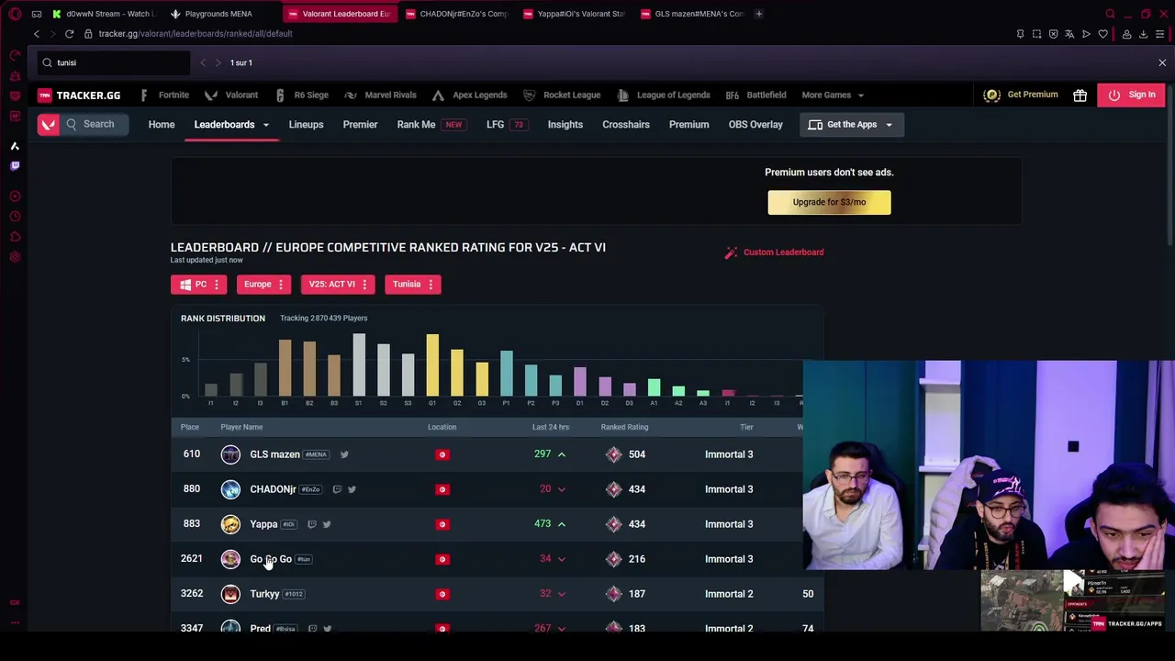Expand the Tunisia country filter
This screenshot has height=661, width=1175.
point(412,285)
